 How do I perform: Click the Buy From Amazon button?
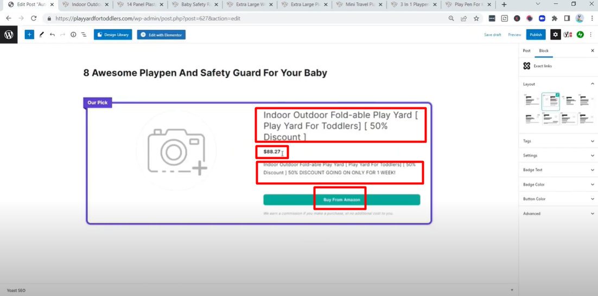[342, 200]
